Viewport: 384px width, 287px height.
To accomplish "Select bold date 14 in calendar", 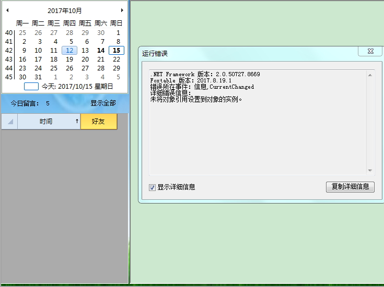I will point(101,51).
